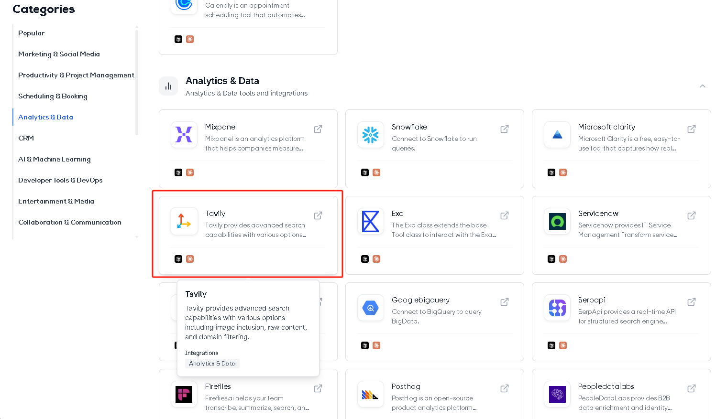This screenshot has height=419, width=716.
Task: Open Serpapi's external link icon
Action: click(692, 302)
